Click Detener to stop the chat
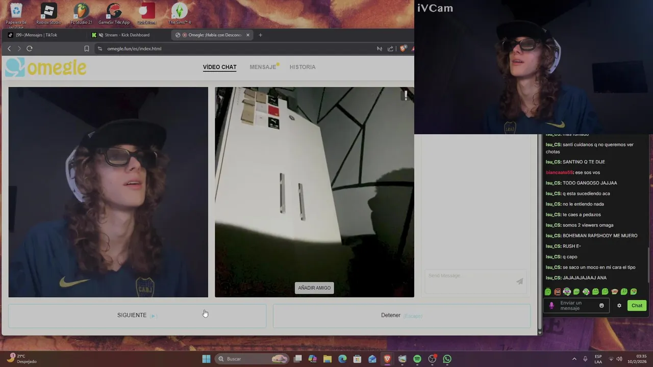 (401, 316)
